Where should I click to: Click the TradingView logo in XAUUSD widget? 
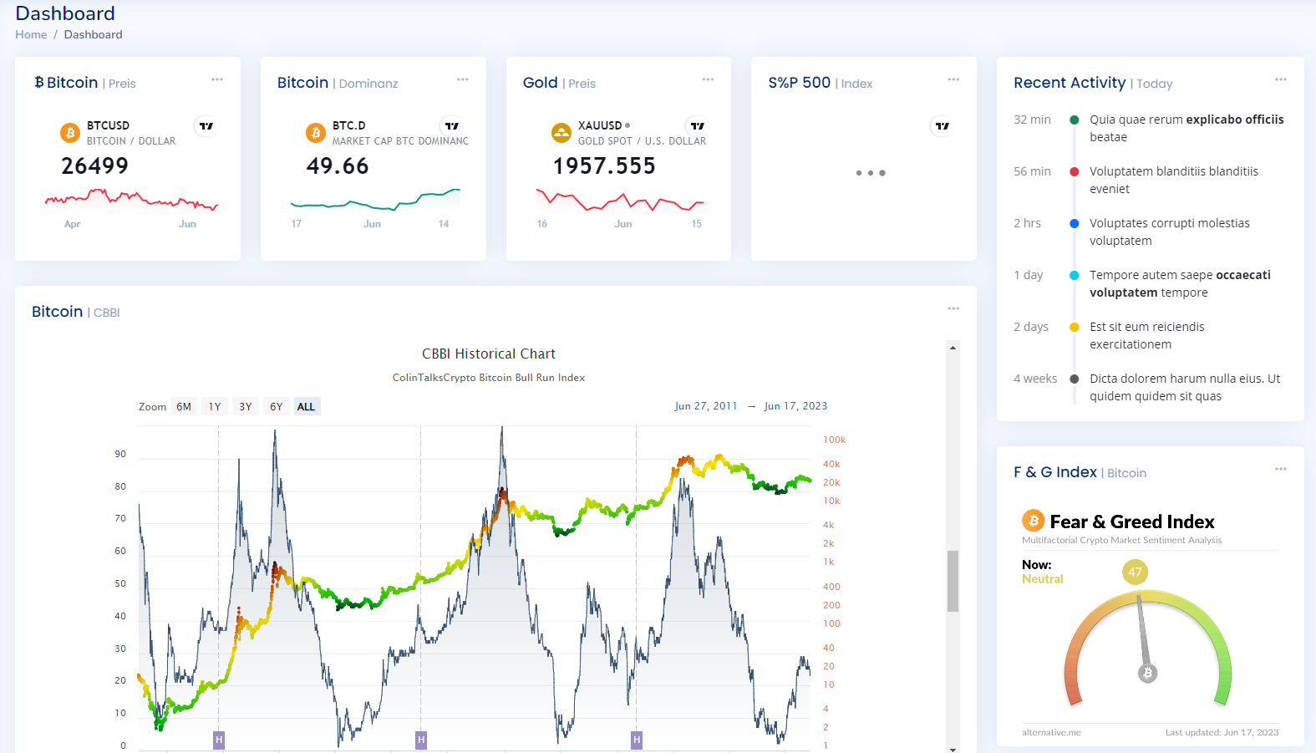[x=697, y=126]
